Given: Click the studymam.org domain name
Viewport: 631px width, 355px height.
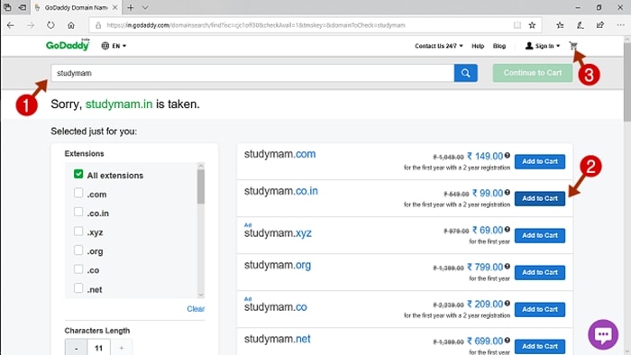Looking at the screenshot, I should click(x=278, y=265).
